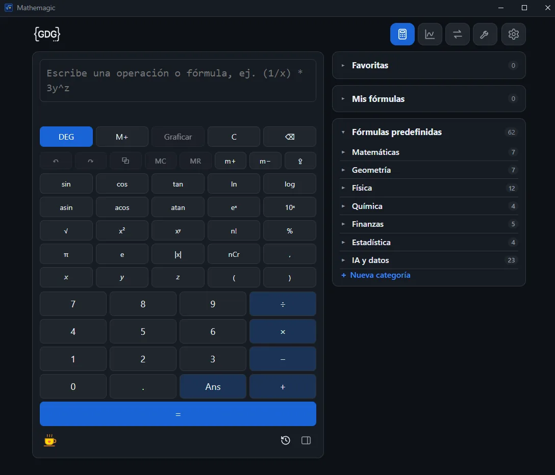
Task: Click the MC memory clear button
Action: [x=160, y=161]
